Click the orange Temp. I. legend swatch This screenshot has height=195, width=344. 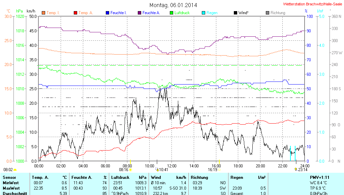(43, 13)
